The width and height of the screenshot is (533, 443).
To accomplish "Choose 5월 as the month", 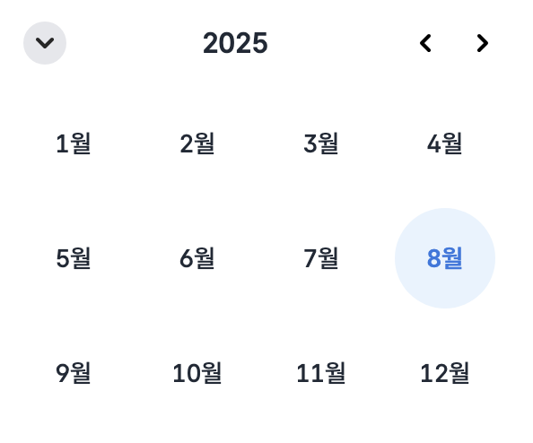I will coord(74,258).
